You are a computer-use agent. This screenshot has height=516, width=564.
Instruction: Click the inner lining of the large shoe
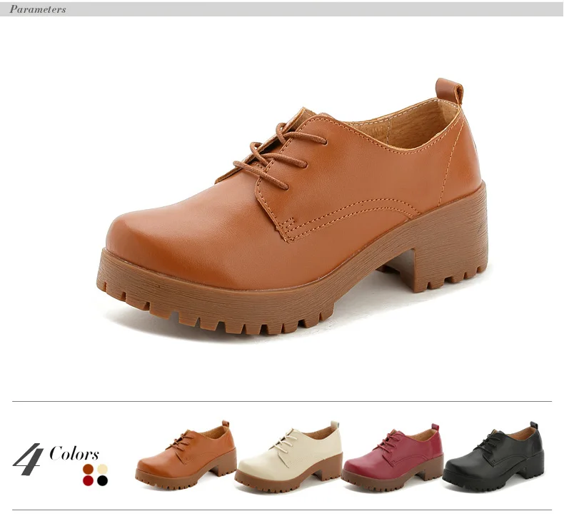click(403, 128)
